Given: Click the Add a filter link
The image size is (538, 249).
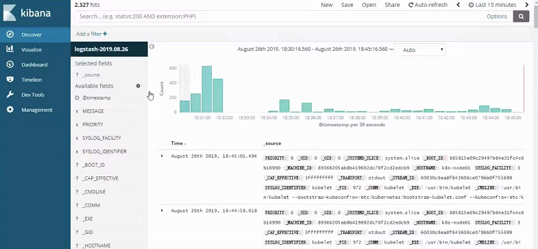Looking at the screenshot, I should pos(91,34).
